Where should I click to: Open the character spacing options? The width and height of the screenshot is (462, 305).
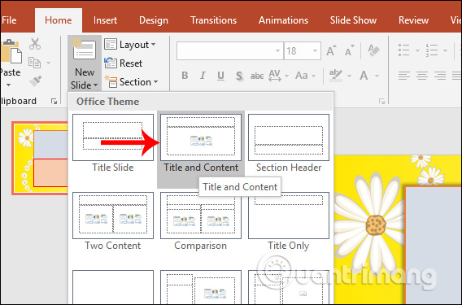click(x=278, y=76)
